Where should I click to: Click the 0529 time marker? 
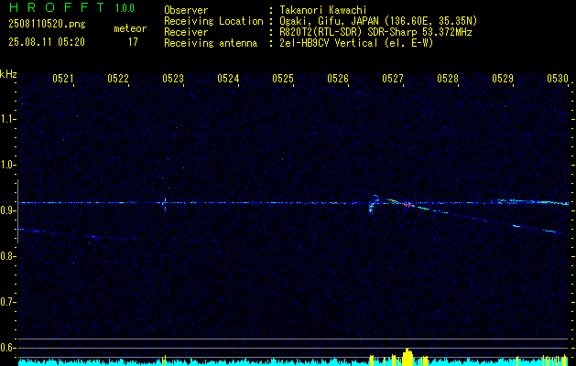click(503, 78)
